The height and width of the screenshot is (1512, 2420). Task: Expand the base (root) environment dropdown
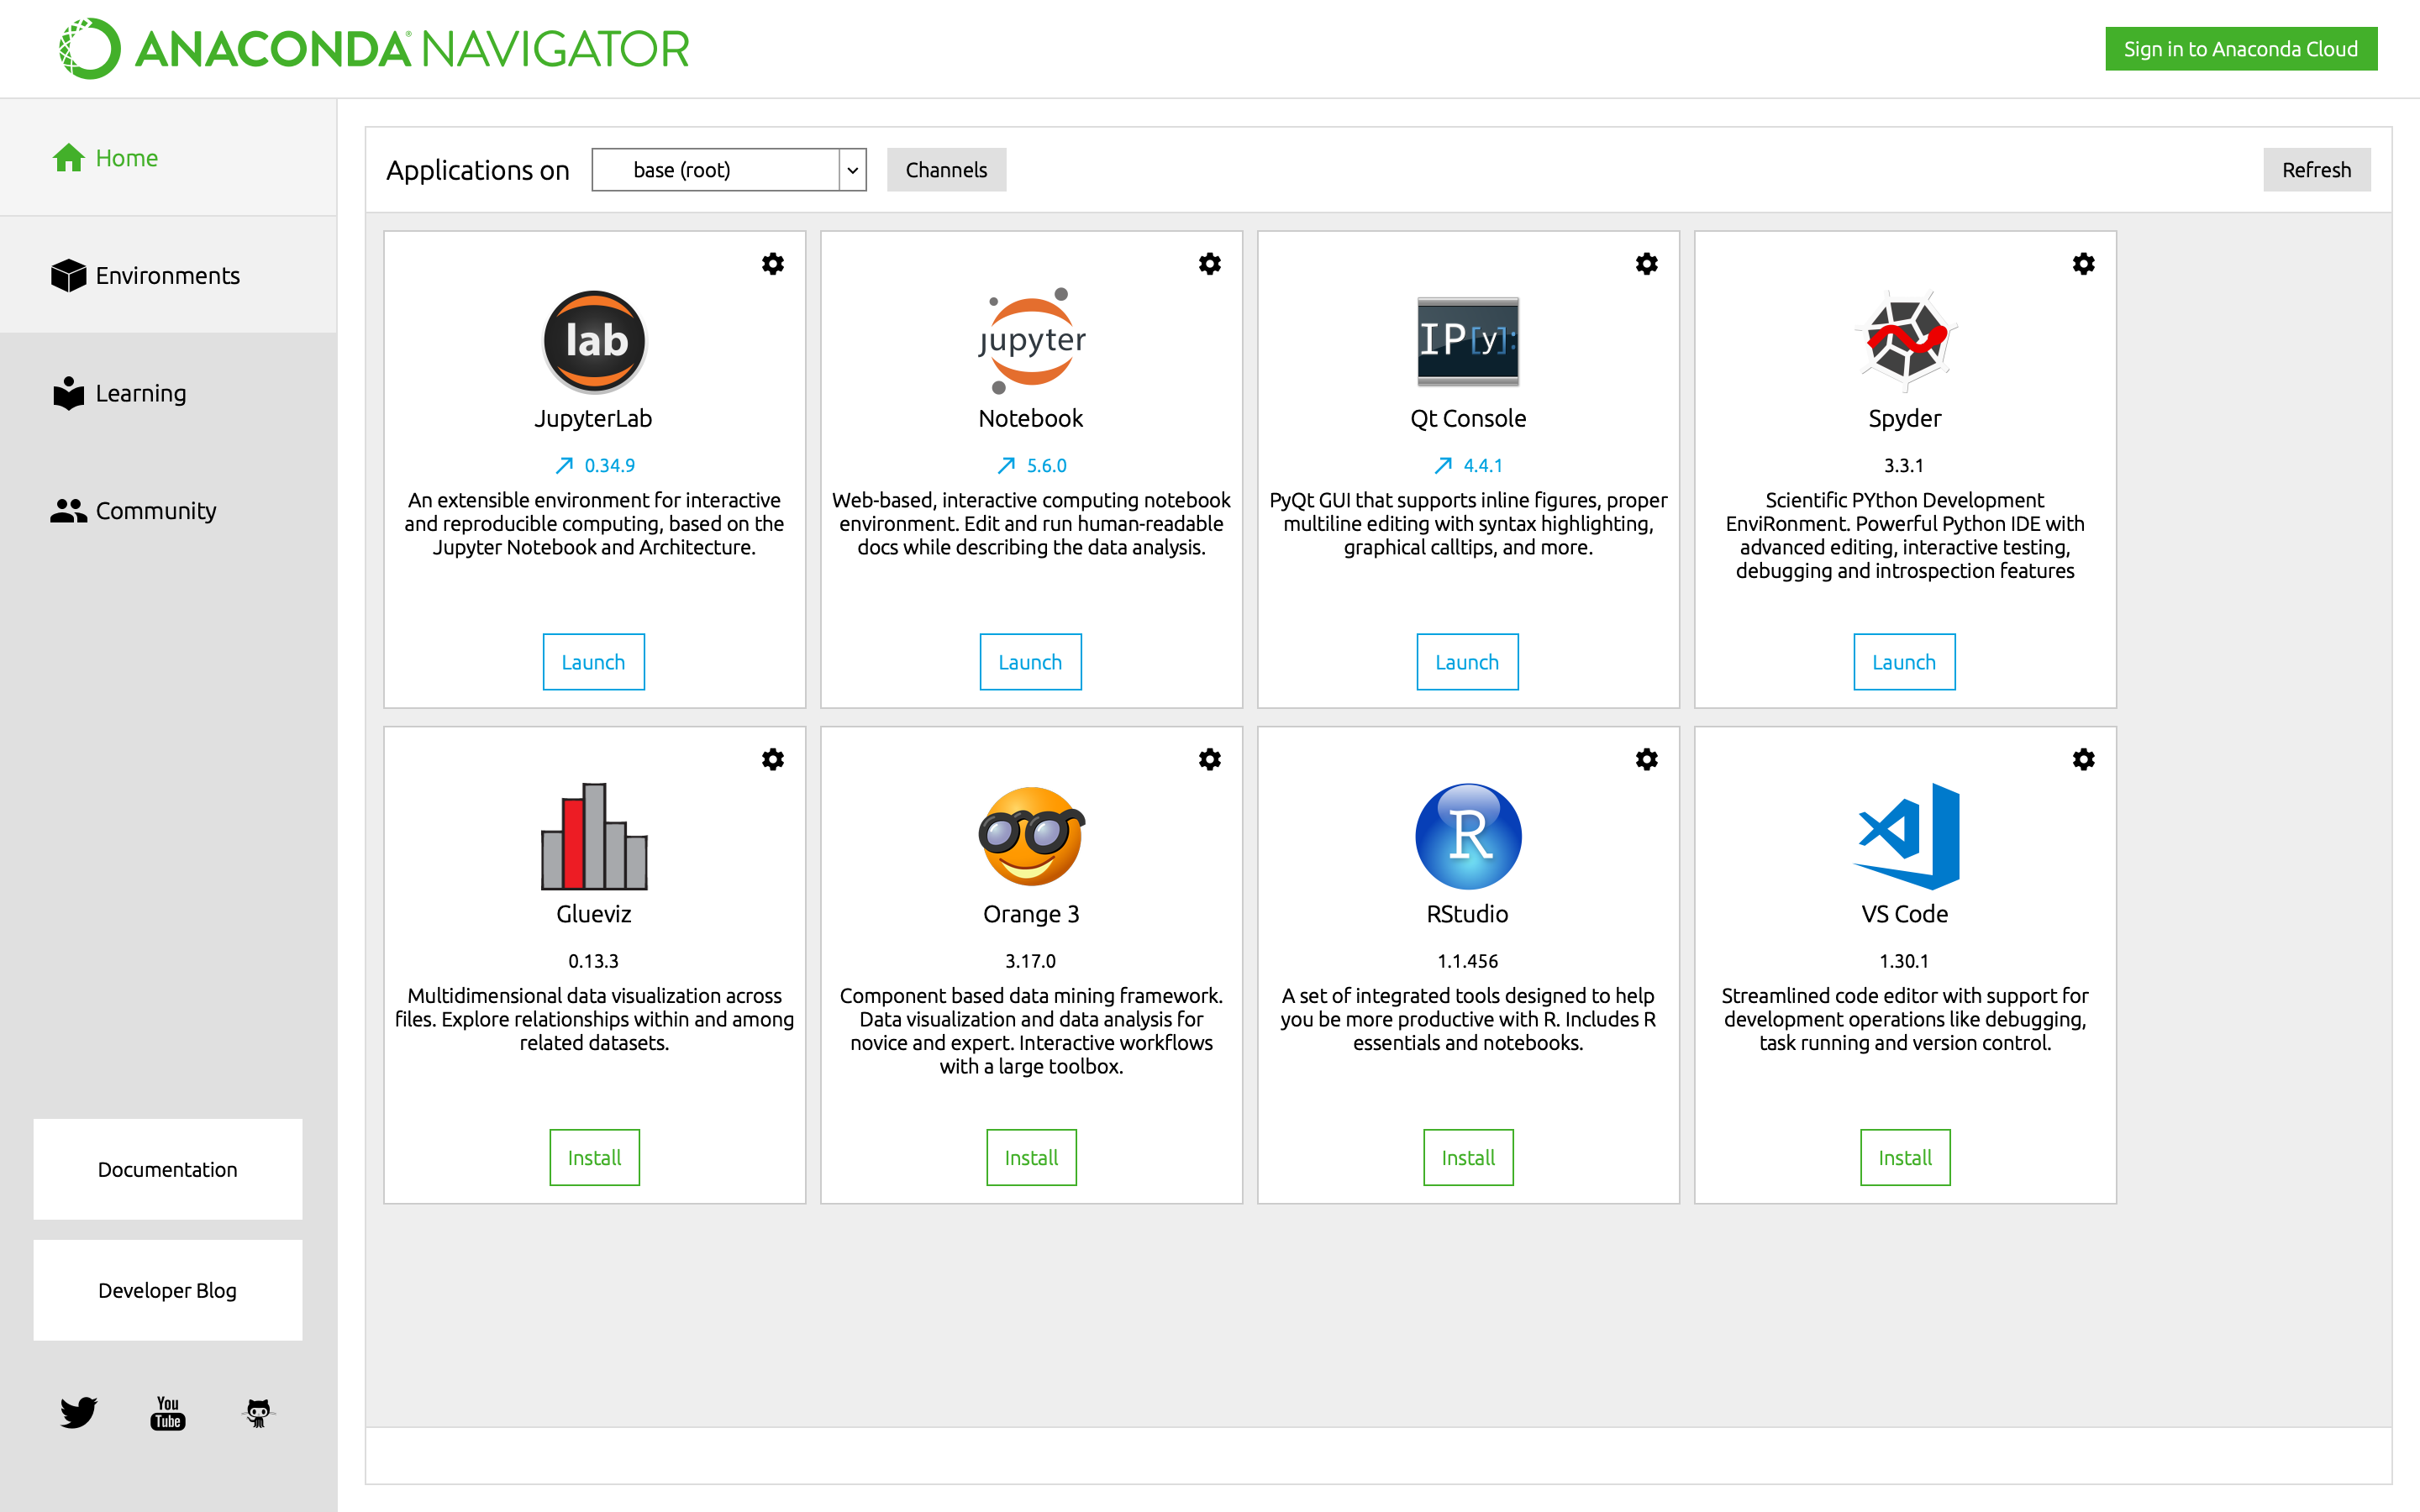click(852, 170)
